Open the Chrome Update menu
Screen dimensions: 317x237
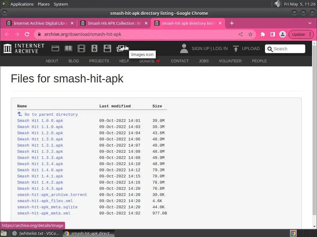(x=301, y=34)
